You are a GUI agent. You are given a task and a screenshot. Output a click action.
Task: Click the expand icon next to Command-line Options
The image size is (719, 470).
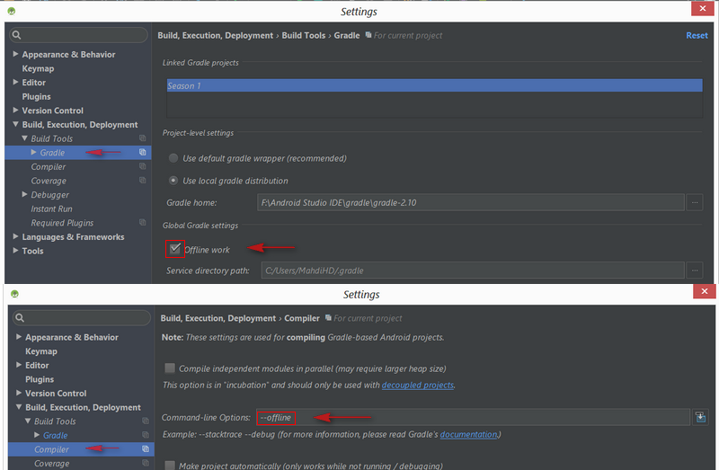[x=700, y=417]
